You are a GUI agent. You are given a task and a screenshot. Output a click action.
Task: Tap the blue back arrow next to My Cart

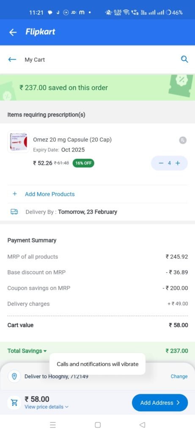click(12, 59)
